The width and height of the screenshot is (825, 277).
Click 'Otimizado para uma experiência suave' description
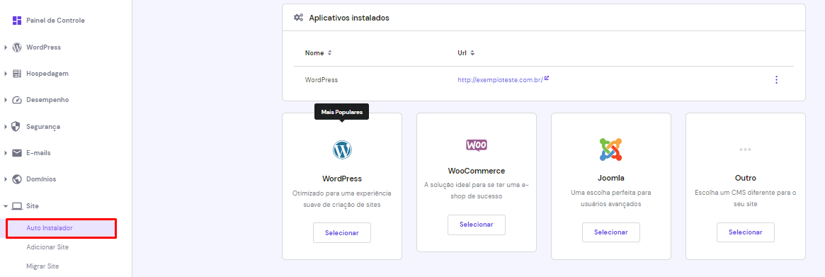tap(342, 199)
